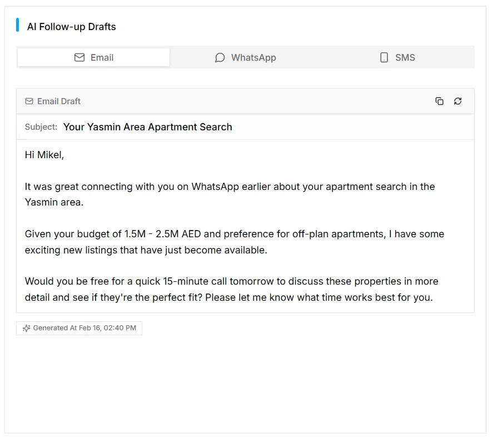
Task: Click the envelope icon in Email tab
Action: (x=79, y=57)
